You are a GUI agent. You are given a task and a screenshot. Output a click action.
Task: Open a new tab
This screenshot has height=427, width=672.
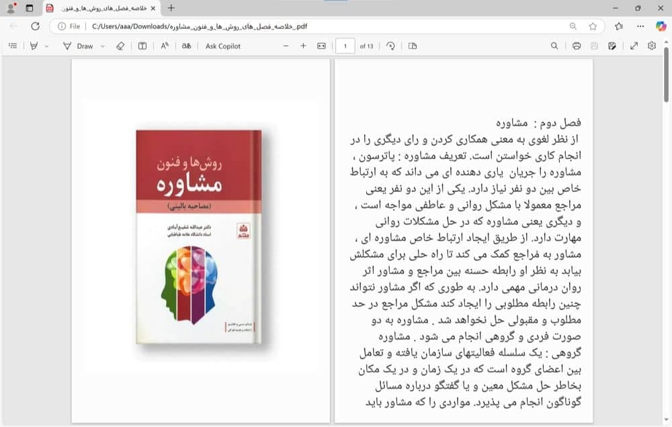[171, 7]
